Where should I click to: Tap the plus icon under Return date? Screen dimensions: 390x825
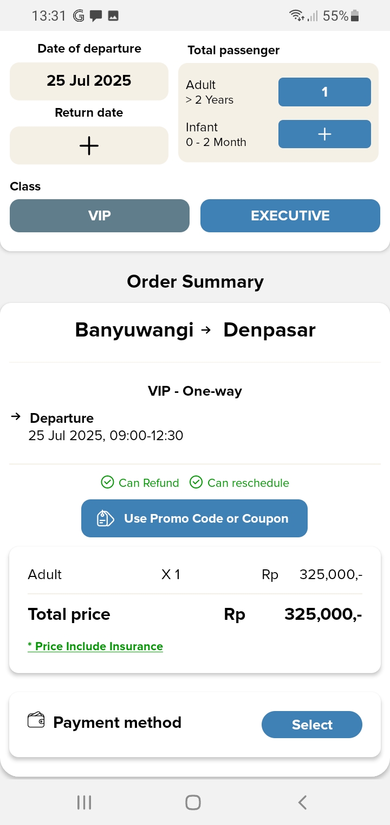(x=89, y=145)
